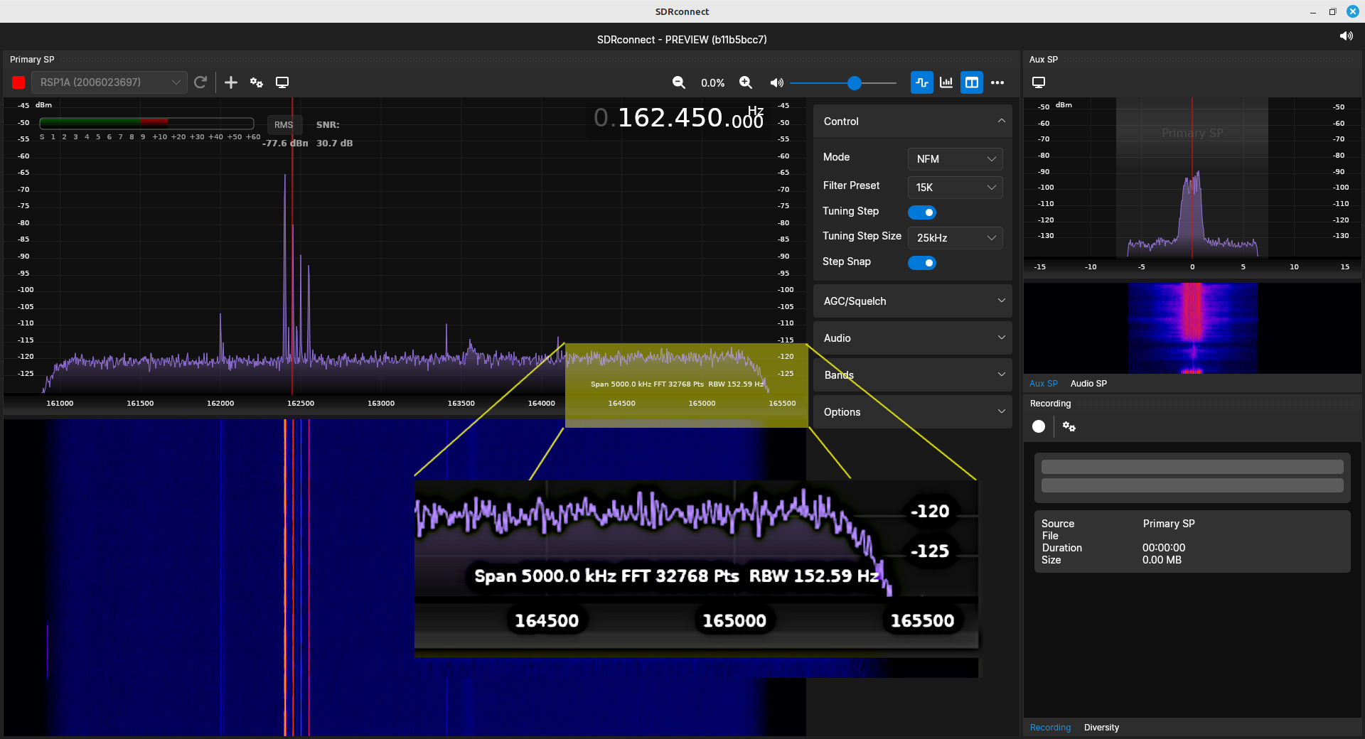Stop the SDR with the red stop button
This screenshot has height=739, width=1365.
coord(18,82)
